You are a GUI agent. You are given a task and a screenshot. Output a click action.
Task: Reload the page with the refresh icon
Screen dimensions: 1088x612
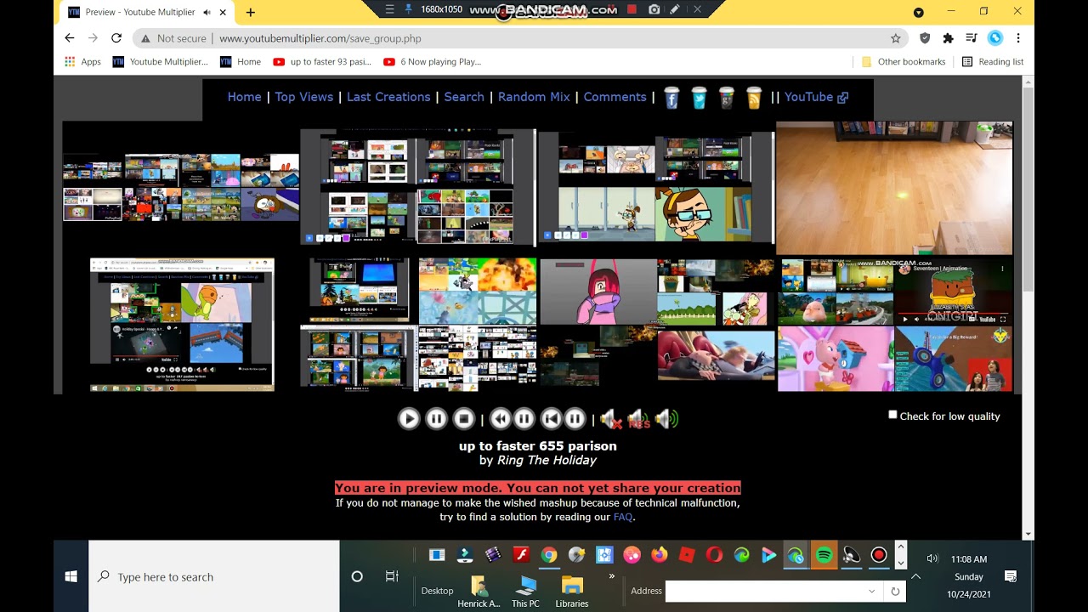pyautogui.click(x=116, y=38)
